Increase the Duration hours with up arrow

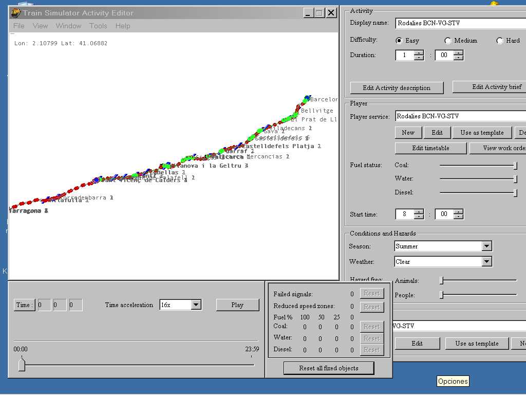[x=419, y=52]
